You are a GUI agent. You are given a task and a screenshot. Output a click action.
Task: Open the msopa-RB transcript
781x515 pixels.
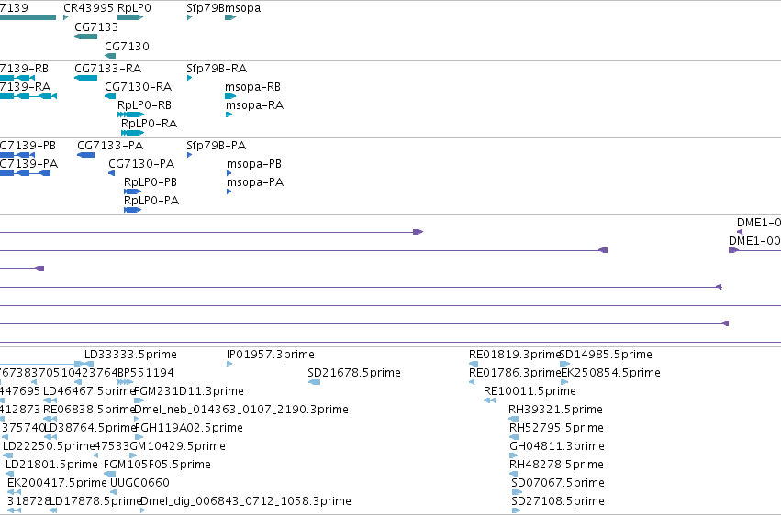coord(252,86)
